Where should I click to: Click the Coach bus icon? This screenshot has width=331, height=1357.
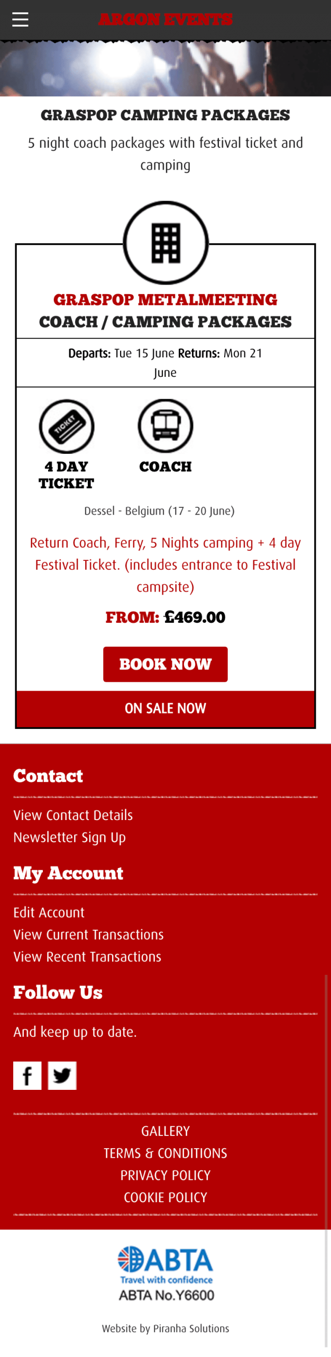point(165,426)
